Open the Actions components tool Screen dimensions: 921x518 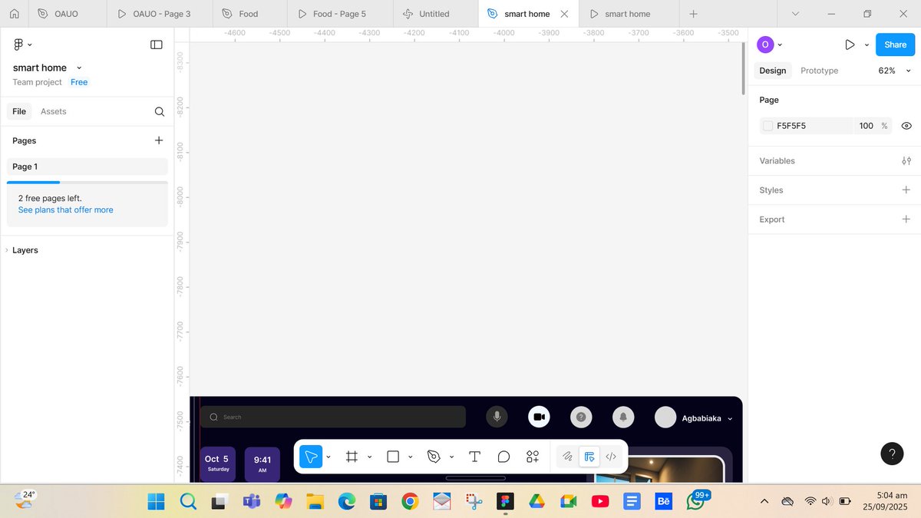pos(533,457)
